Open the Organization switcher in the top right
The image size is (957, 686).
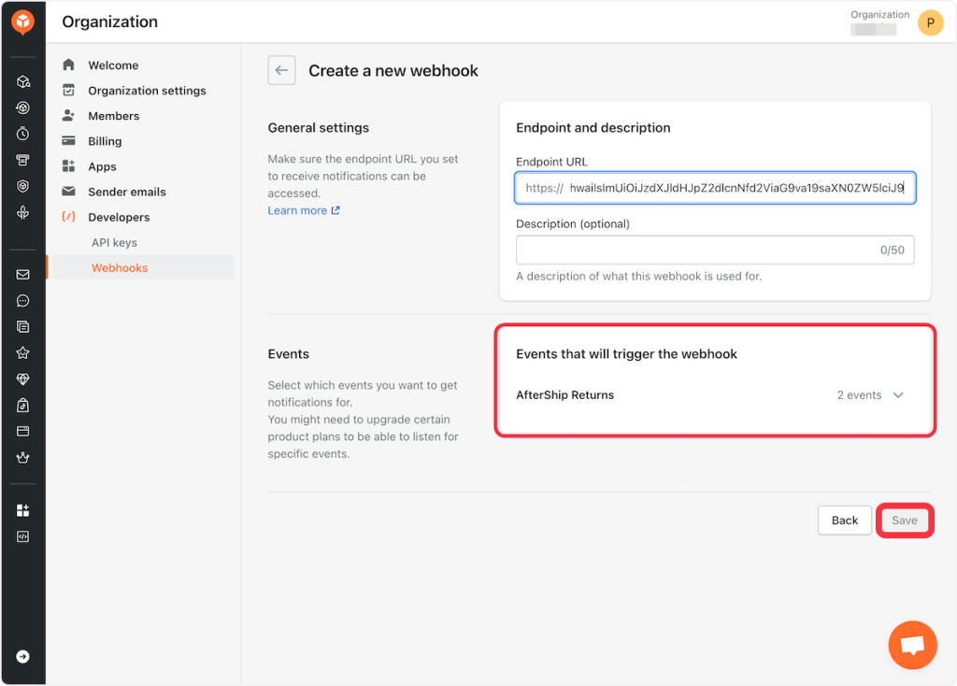click(x=878, y=22)
